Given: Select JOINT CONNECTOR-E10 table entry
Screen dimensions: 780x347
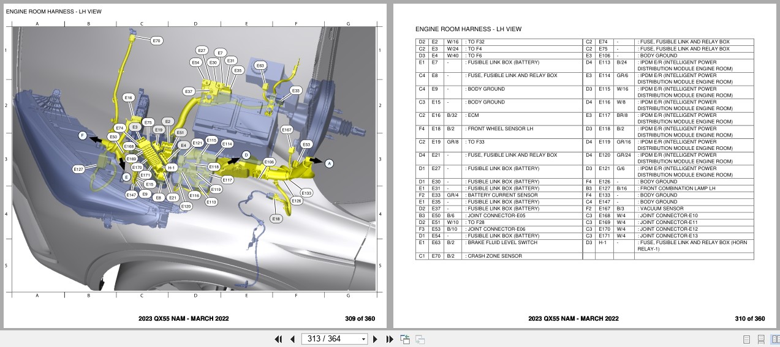Looking at the screenshot, I should click(667, 215).
